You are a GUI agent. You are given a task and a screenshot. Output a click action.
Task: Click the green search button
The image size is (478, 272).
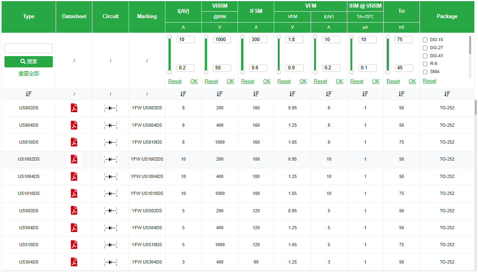click(x=29, y=62)
